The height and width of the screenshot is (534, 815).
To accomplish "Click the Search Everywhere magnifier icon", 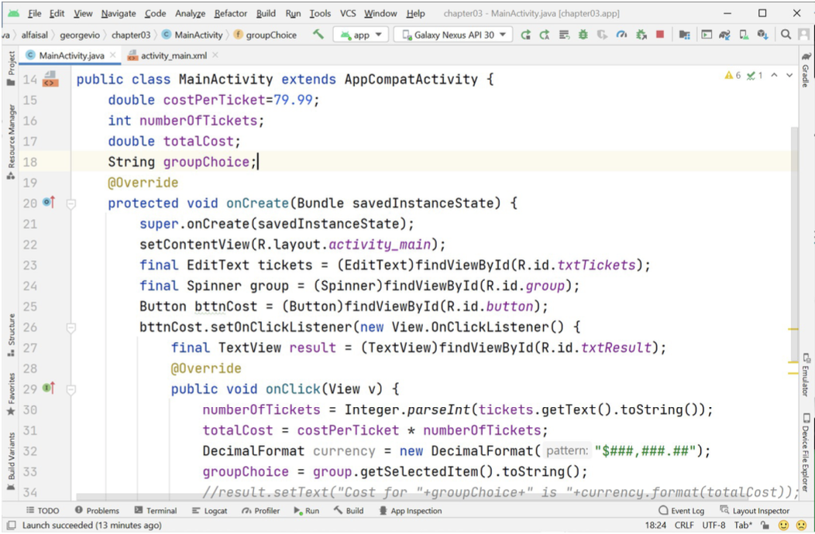I will (786, 35).
